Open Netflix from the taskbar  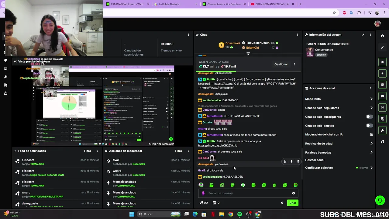pyautogui.click(x=213, y=214)
